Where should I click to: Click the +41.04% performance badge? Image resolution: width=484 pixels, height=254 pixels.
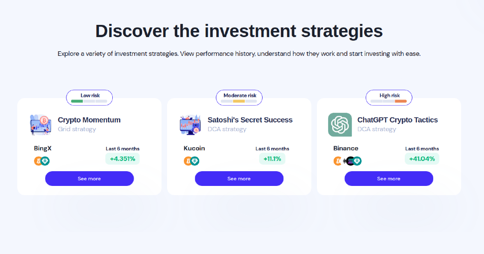[x=422, y=158]
